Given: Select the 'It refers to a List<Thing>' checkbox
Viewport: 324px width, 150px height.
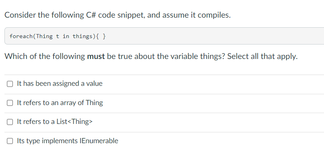Looking at the screenshot, I should pyautogui.click(x=10, y=122).
